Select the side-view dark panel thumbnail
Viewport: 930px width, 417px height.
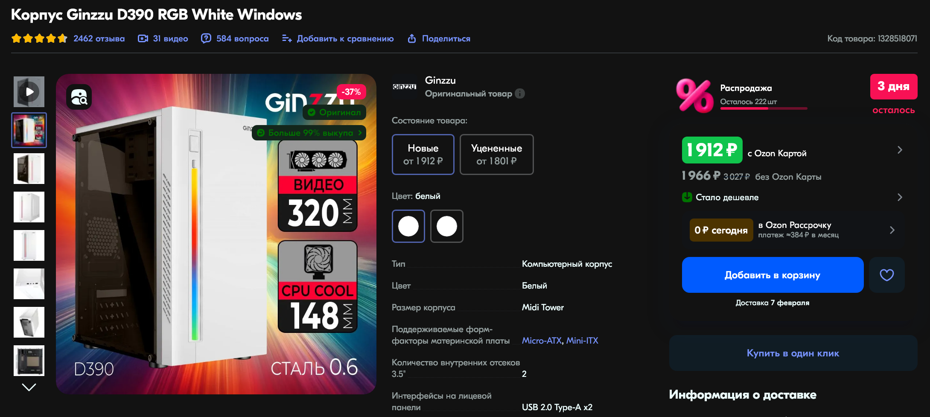(29, 169)
